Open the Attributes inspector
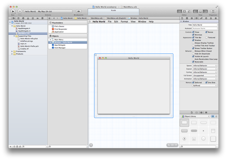 [196, 18]
